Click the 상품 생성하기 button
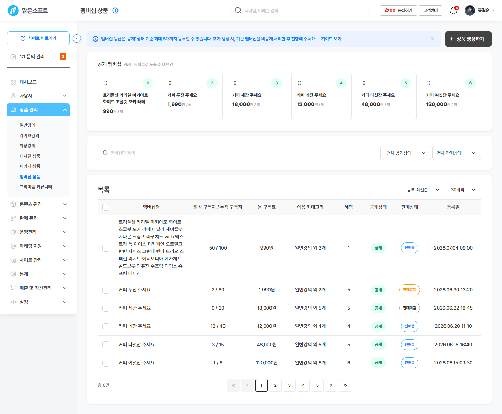 coord(468,39)
